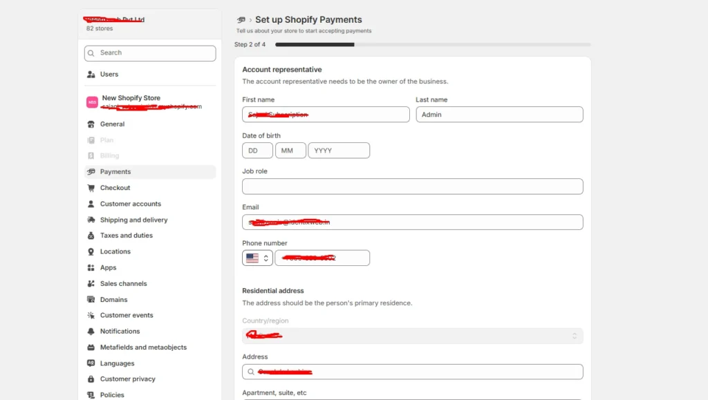Click the Locations pin icon

click(x=91, y=251)
